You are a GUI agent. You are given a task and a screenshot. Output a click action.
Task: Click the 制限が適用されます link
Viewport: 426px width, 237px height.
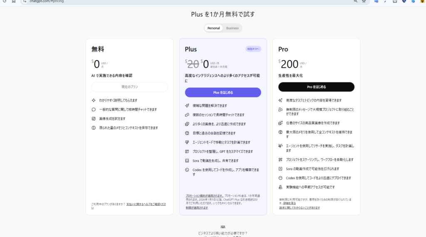pos(197,207)
